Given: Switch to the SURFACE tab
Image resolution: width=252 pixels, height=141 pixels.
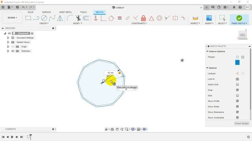Looking at the screenshot, I should click(x=46, y=12).
